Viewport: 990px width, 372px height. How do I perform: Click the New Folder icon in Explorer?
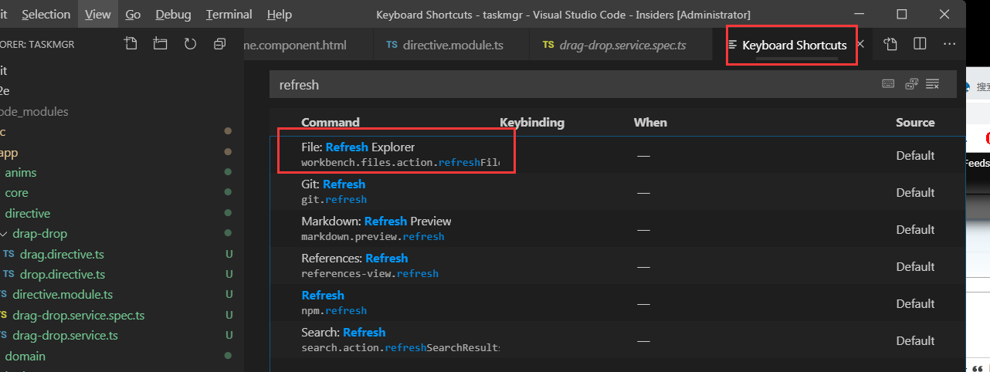[161, 44]
